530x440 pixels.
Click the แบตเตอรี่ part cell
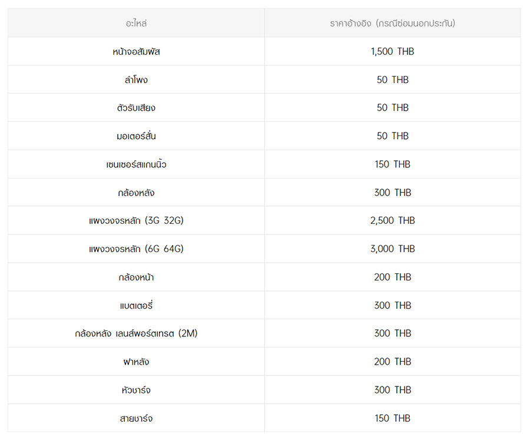pyautogui.click(x=136, y=305)
